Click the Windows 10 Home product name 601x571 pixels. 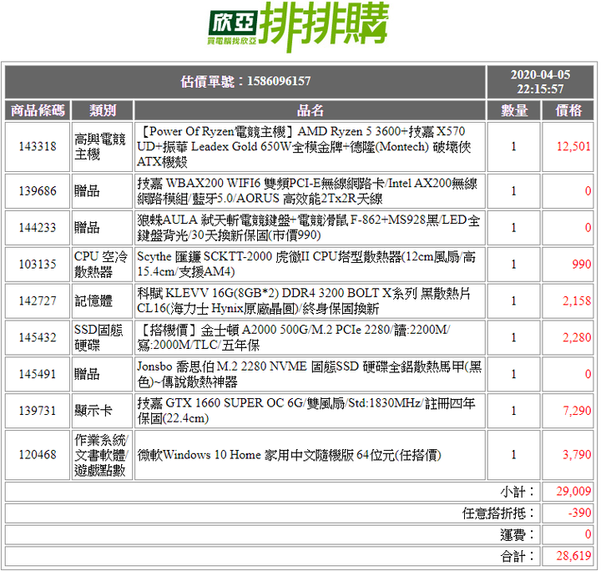[x=289, y=455]
